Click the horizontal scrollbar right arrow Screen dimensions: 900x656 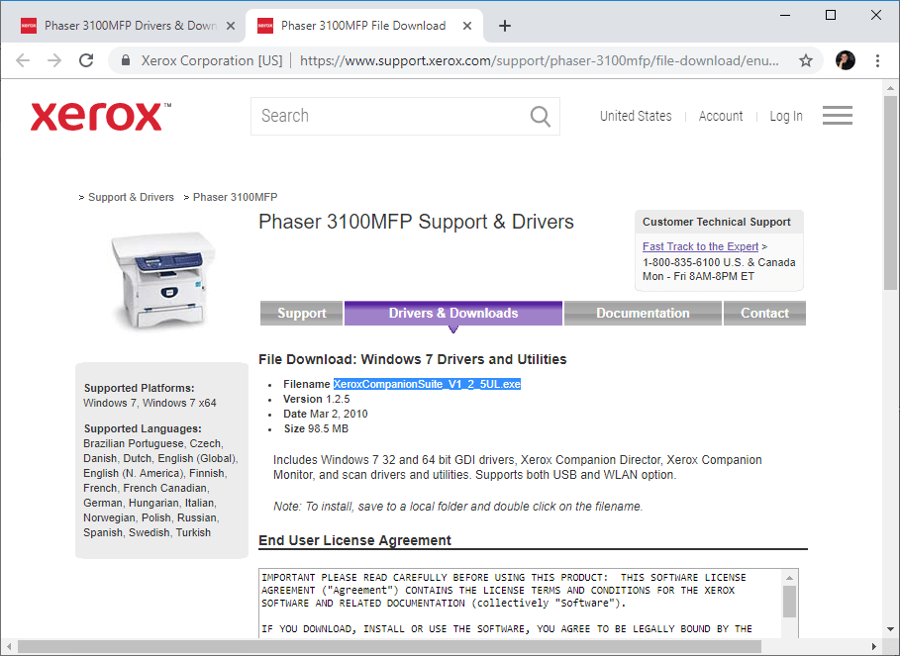click(x=873, y=647)
